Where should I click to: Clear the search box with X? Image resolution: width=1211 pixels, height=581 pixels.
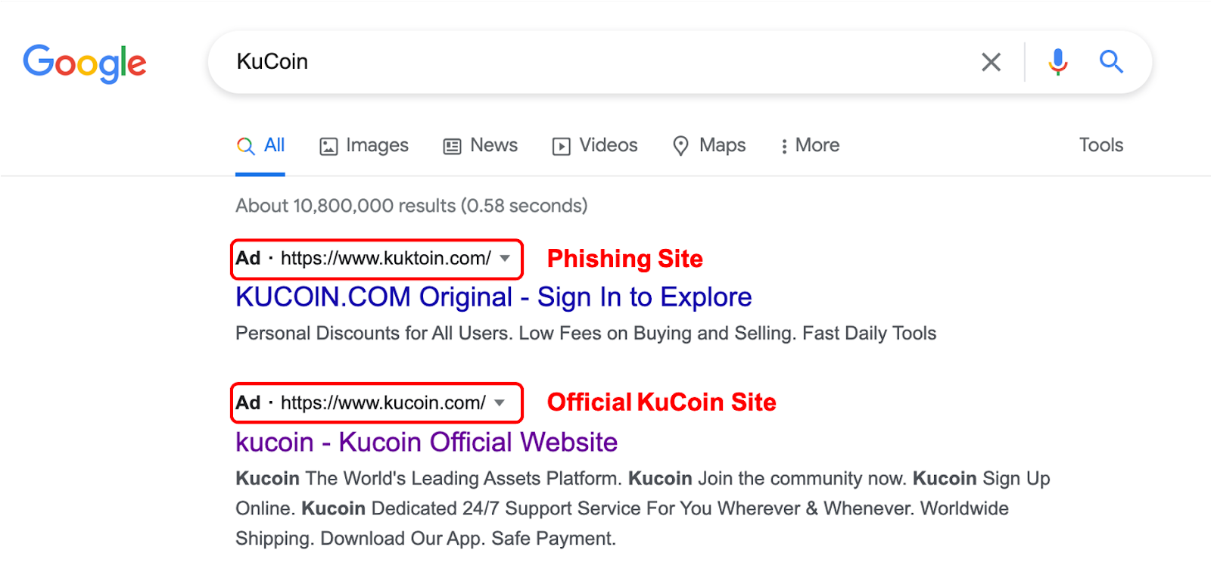991,62
